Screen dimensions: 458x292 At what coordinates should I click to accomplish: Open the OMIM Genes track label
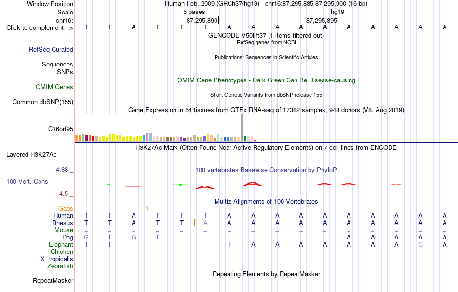(54, 87)
